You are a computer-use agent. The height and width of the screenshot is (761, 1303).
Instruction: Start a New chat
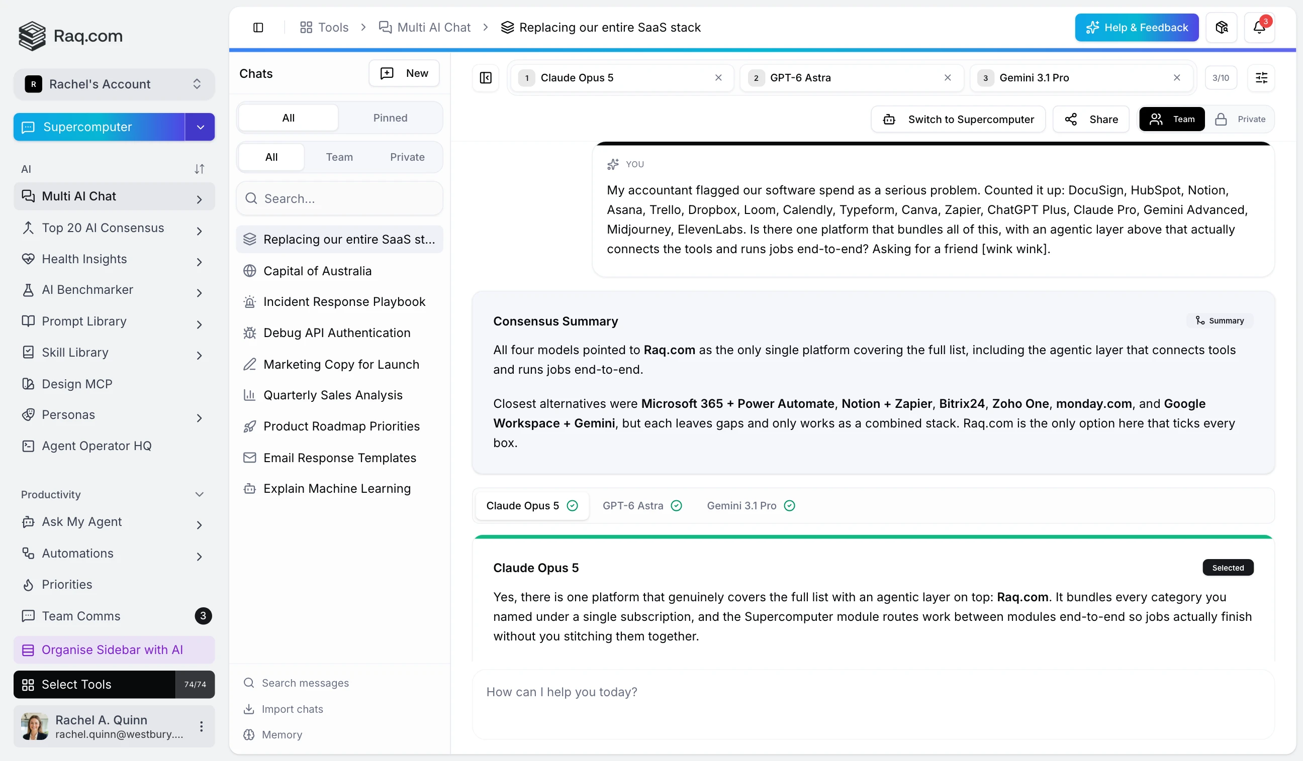pyautogui.click(x=404, y=73)
